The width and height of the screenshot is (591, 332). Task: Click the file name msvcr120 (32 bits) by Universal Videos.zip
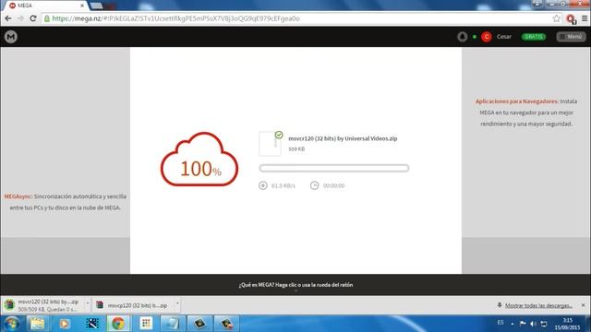click(343, 138)
